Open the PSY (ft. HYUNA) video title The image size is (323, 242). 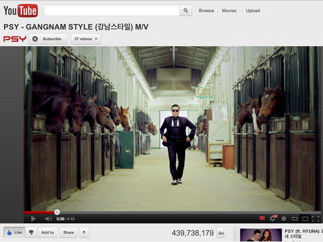click(x=304, y=234)
